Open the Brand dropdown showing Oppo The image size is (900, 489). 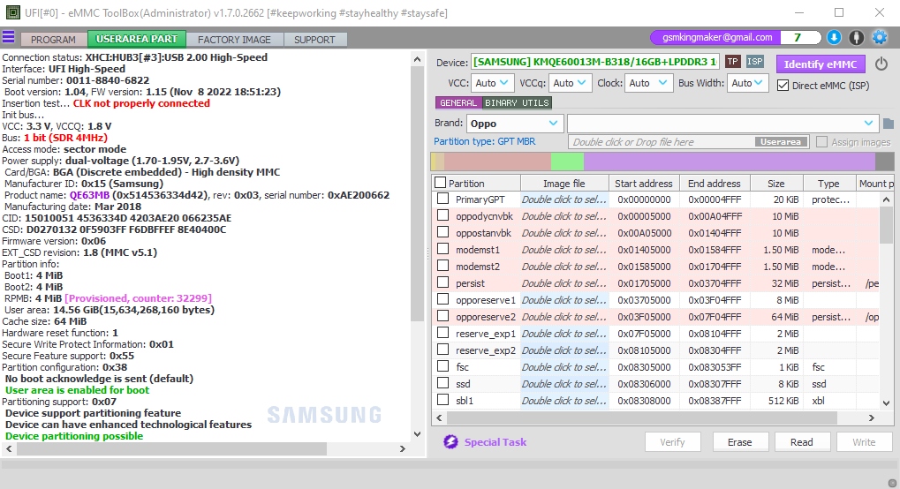pyautogui.click(x=514, y=124)
